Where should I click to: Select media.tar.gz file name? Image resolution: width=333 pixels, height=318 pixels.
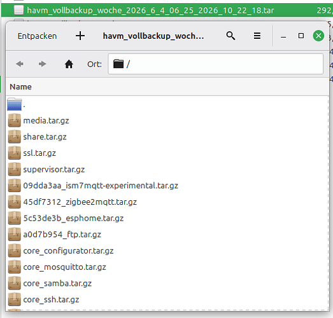point(46,121)
